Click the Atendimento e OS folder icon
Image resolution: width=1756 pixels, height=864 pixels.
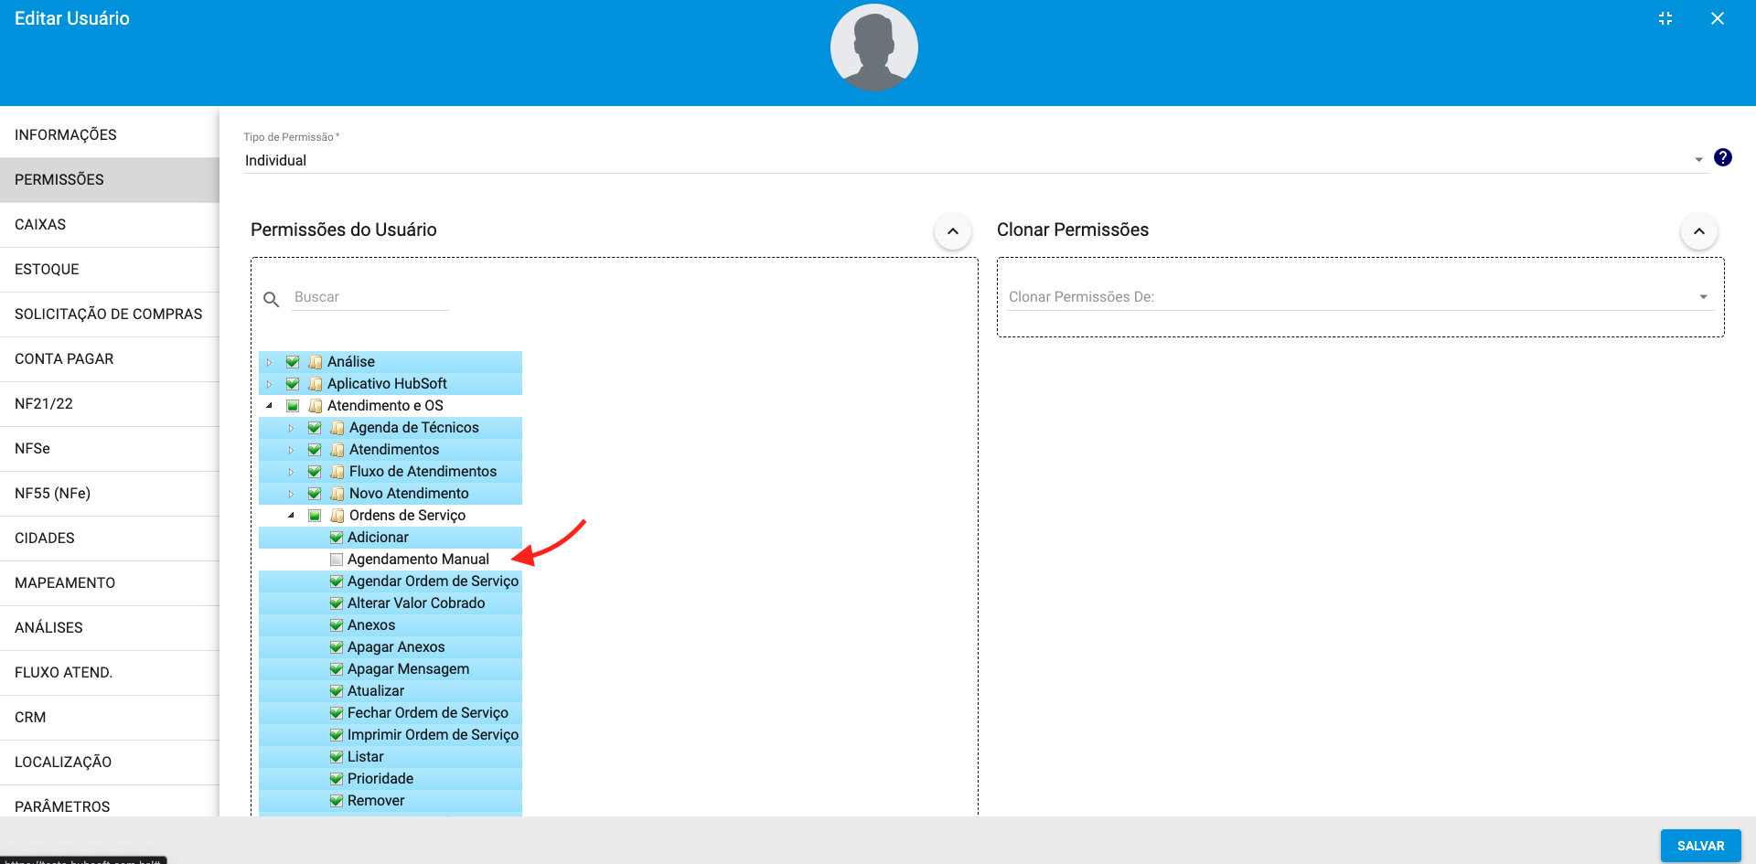click(x=316, y=406)
